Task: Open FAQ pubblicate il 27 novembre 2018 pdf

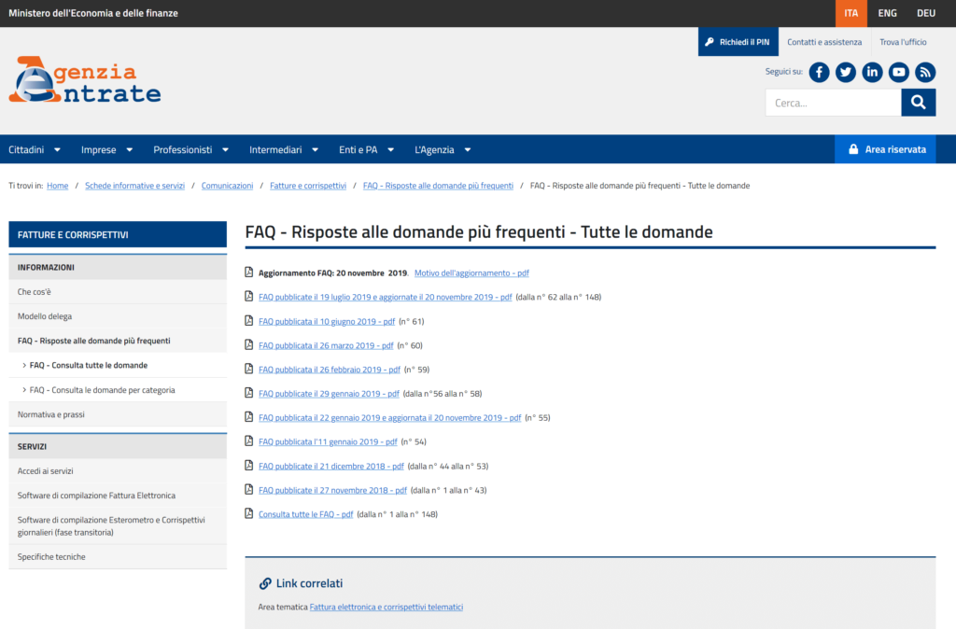Action: pos(333,490)
